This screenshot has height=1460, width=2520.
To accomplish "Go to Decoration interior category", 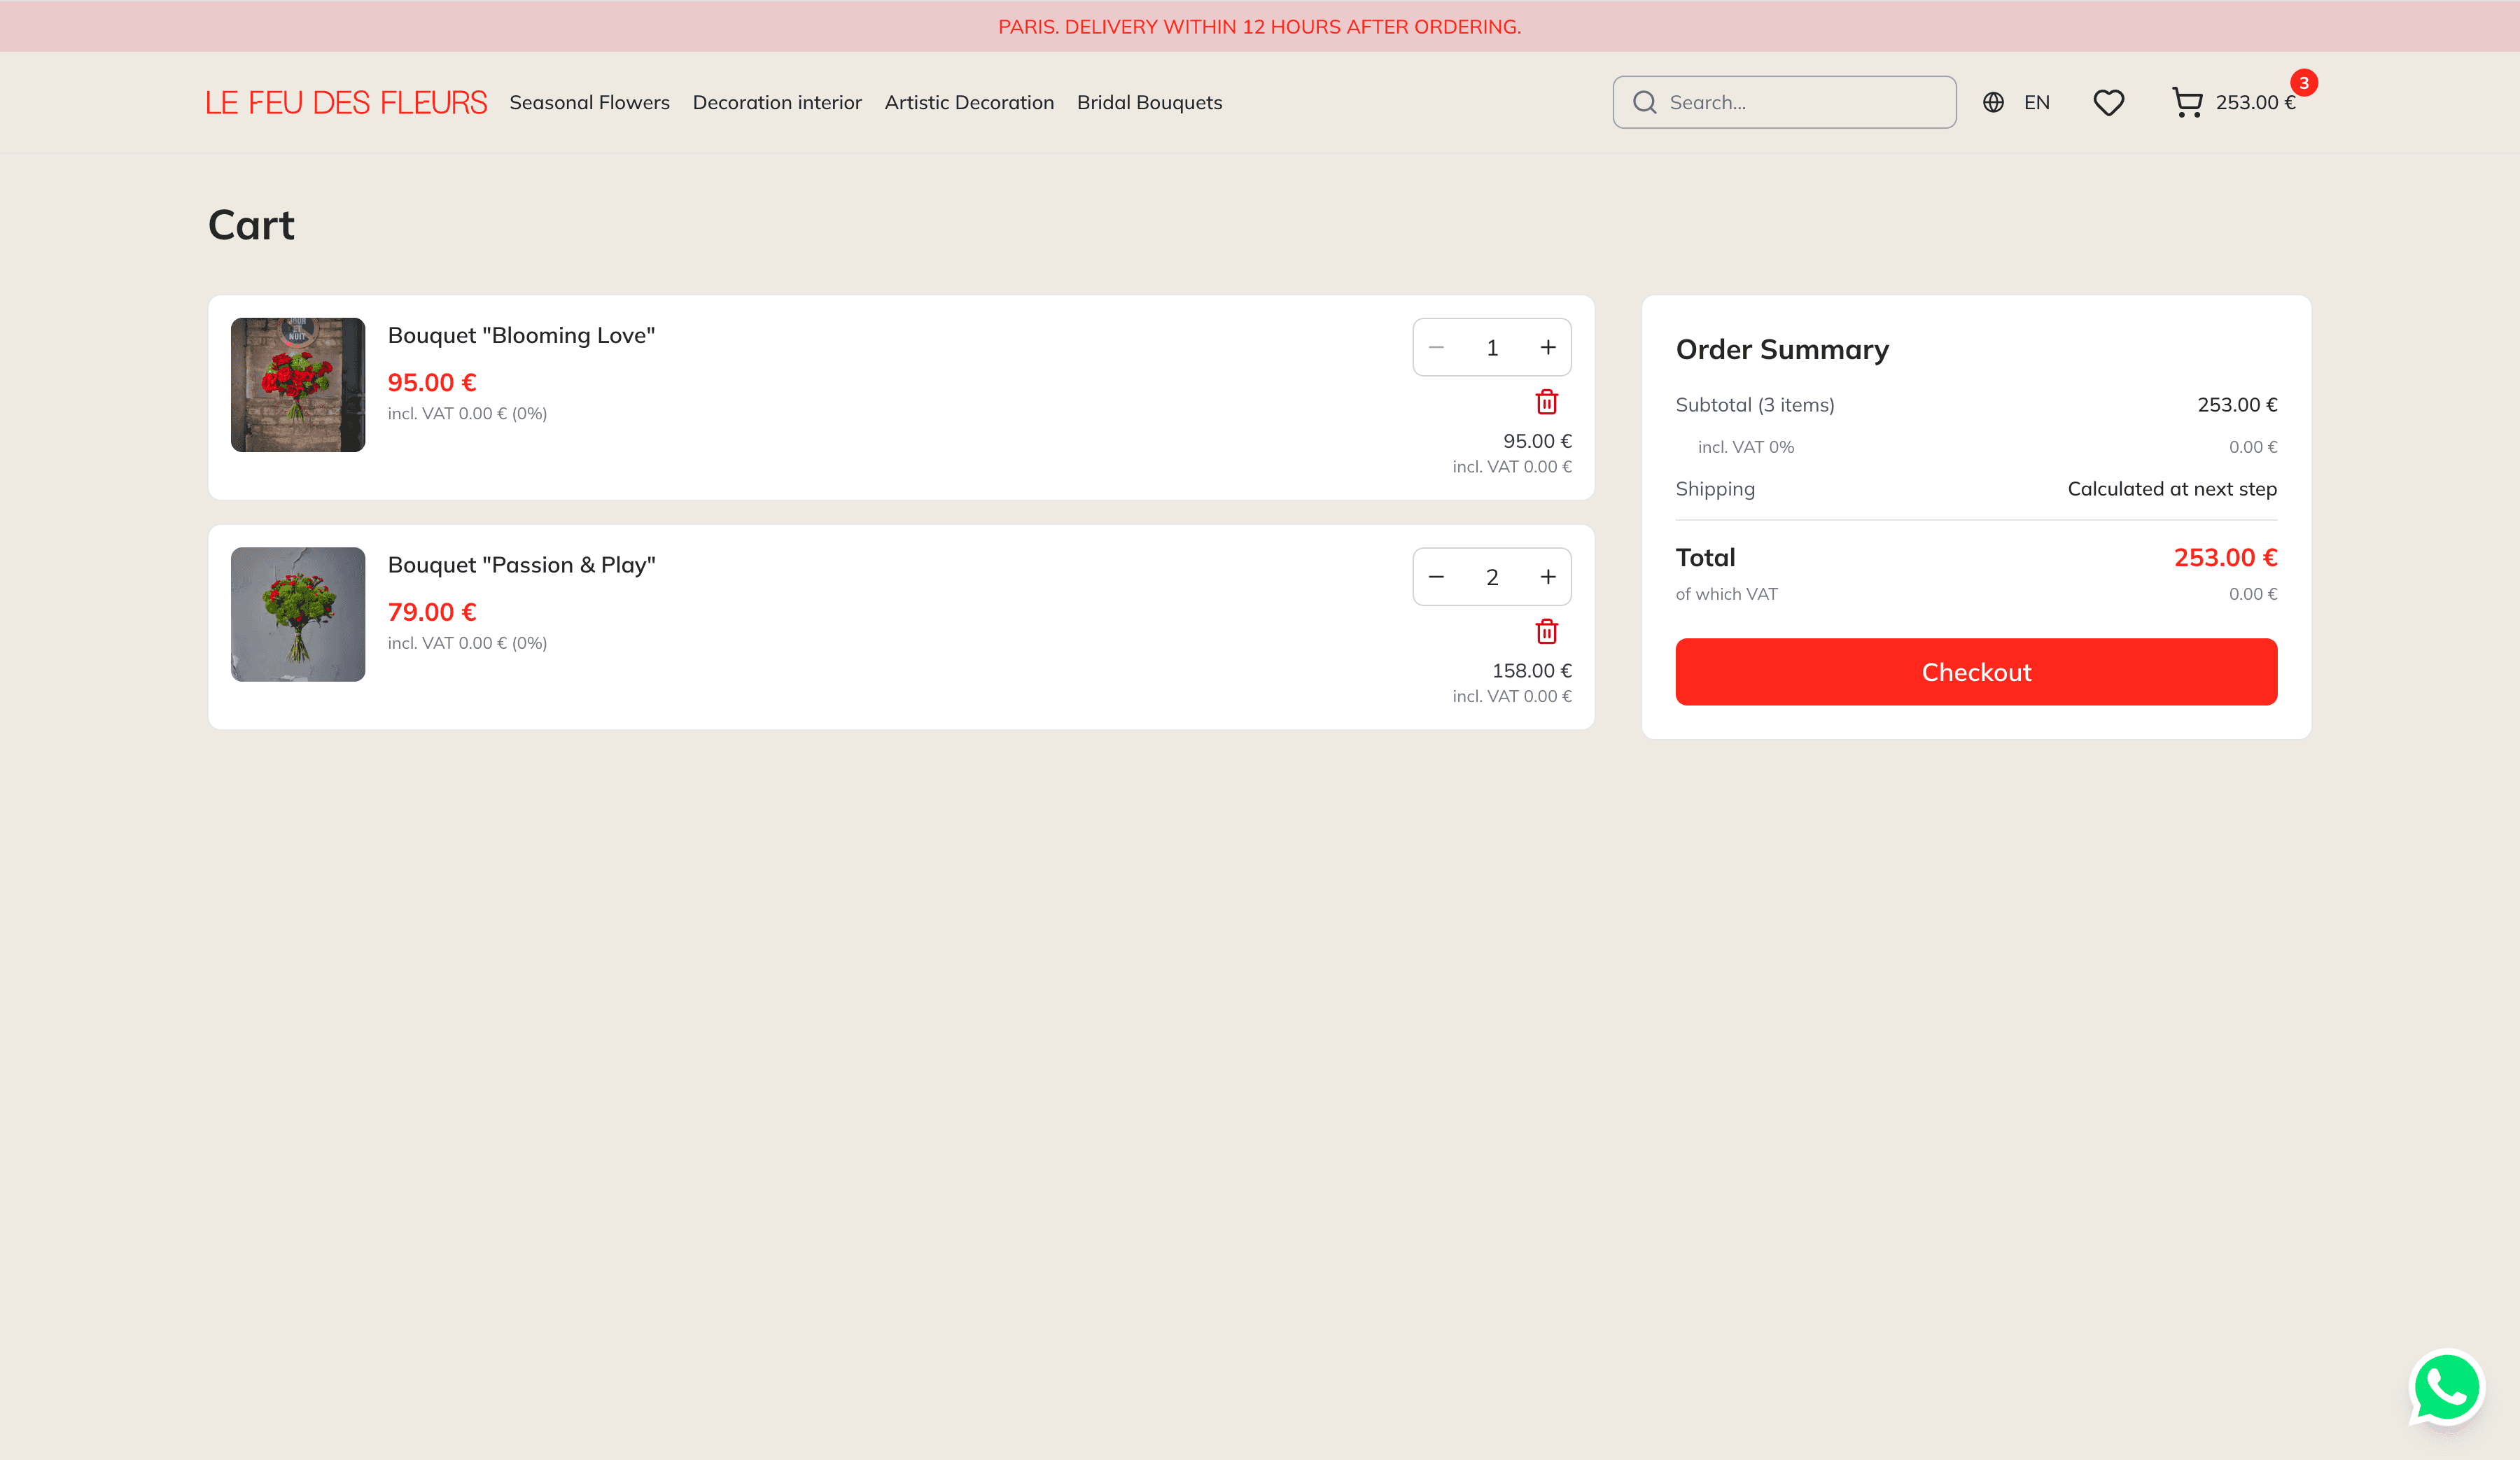I will pos(777,102).
